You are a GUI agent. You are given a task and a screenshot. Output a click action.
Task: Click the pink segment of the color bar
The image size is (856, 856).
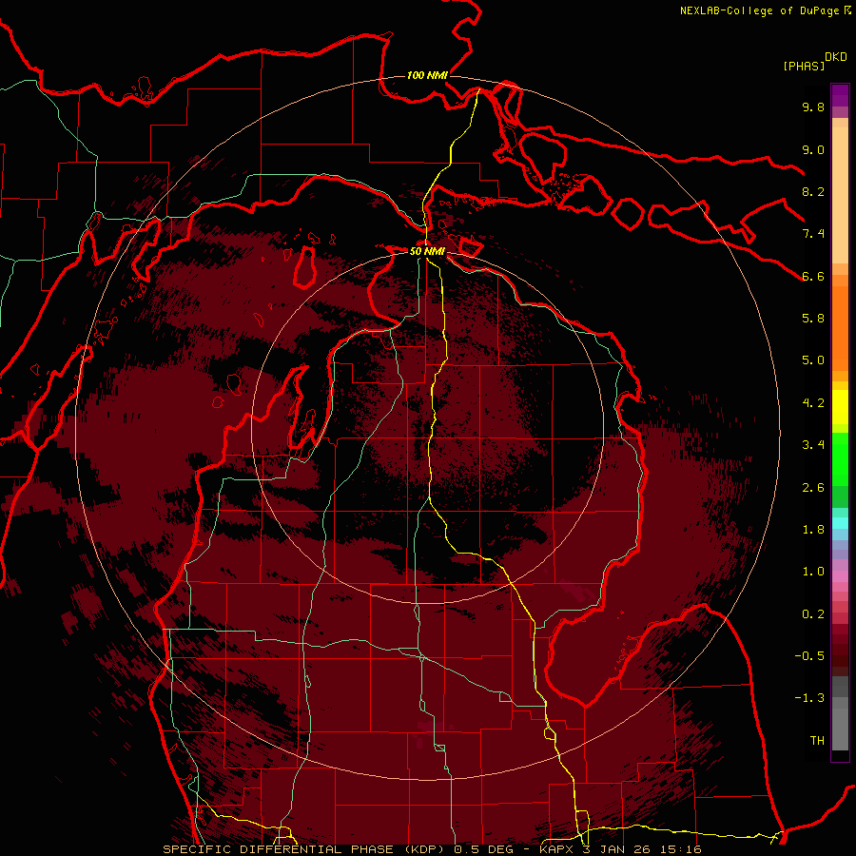pyautogui.click(x=840, y=576)
